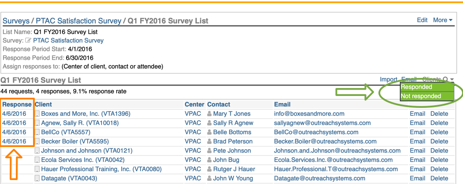
Task: Click the person icon beside Rutger J Hauer
Action: pyautogui.click(x=209, y=169)
